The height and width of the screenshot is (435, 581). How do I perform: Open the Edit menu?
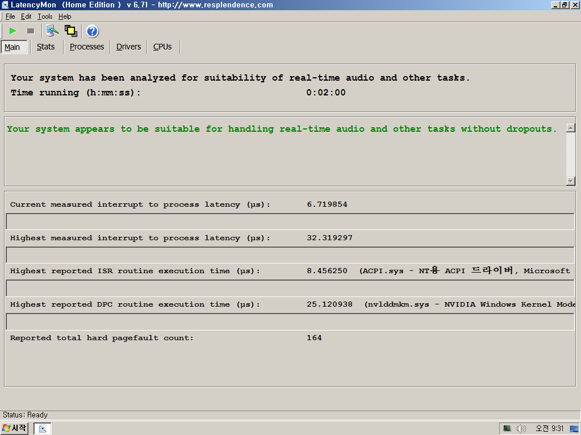[x=26, y=16]
